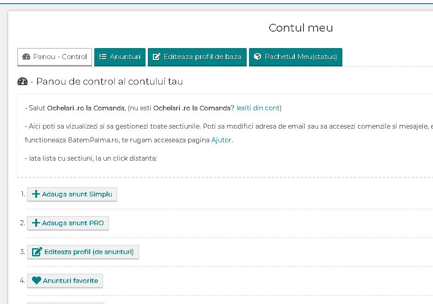The height and width of the screenshot is (304, 433).
Task: Click the dashboard gauge icon in Panou - Control tab
Action: click(26, 57)
